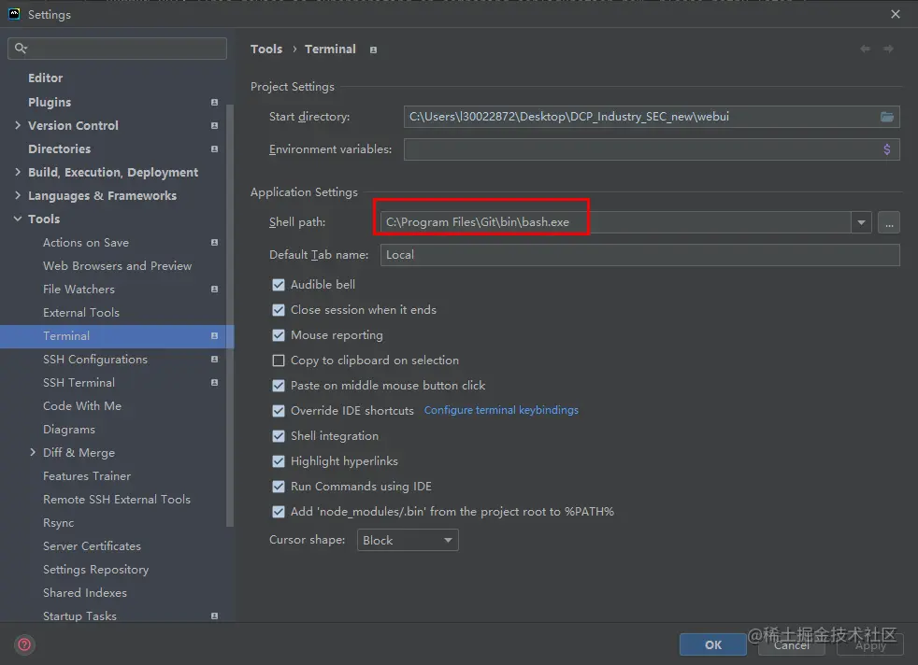Click the project icon on Plugins row
The height and width of the screenshot is (665, 918).
[214, 103]
